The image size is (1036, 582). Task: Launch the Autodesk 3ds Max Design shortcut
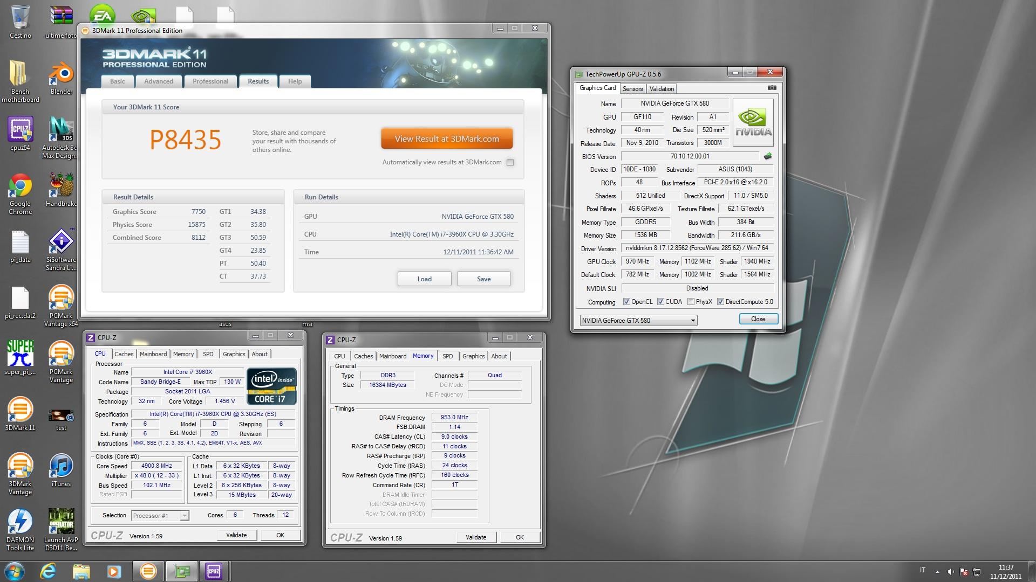(61, 137)
